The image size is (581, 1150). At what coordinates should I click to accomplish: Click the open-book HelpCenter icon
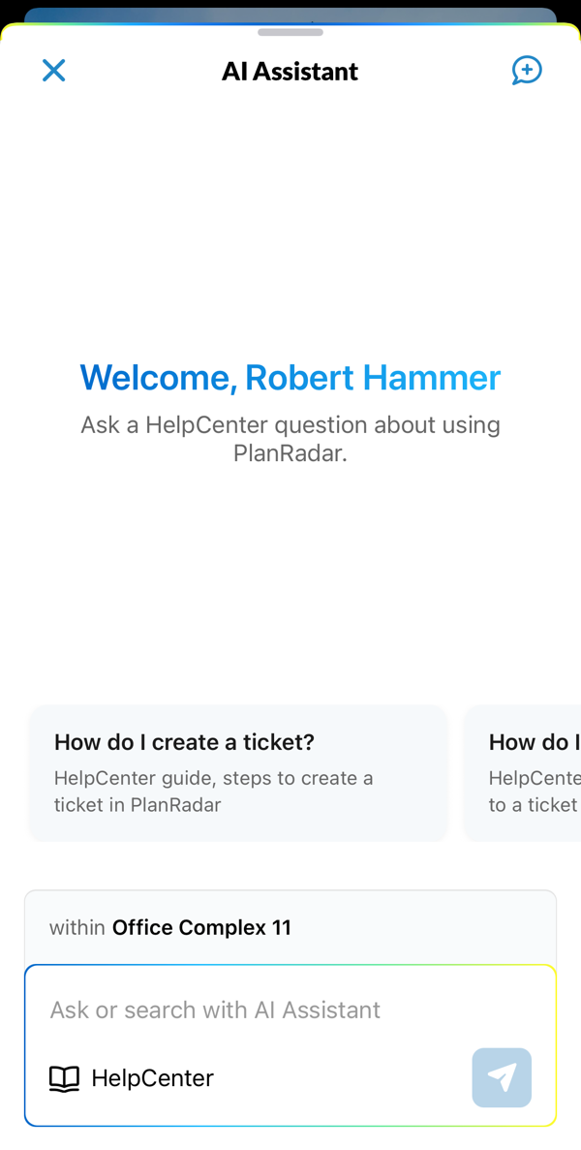64,1078
